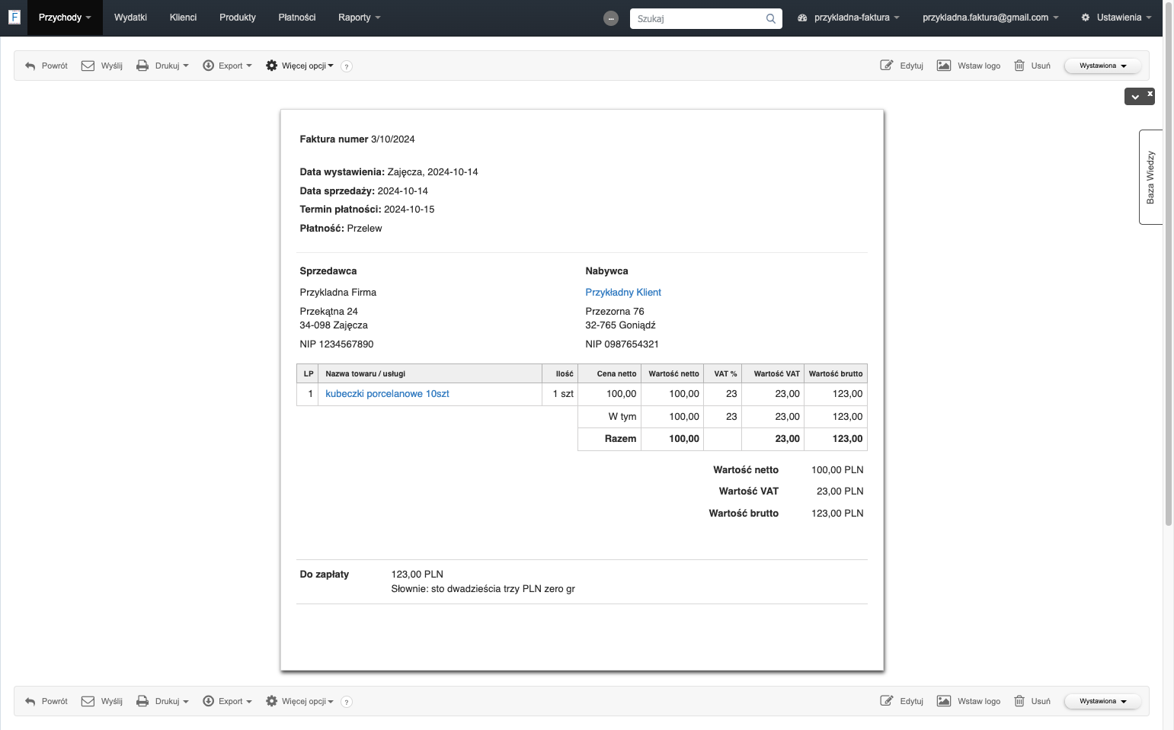Click the Edytuj pencil icon in top toolbar
The width and height of the screenshot is (1174, 730).
click(x=887, y=66)
